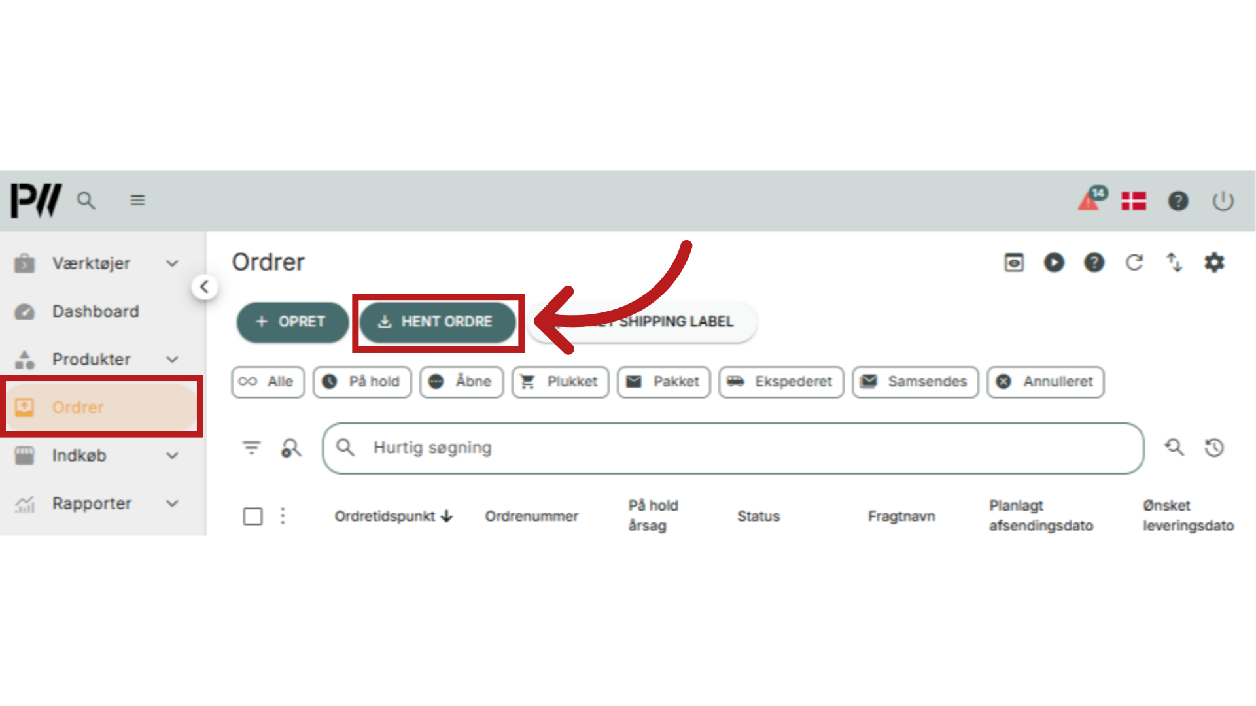Filter orders by Pakket
This screenshot has width=1256, height=706.
[x=663, y=382]
